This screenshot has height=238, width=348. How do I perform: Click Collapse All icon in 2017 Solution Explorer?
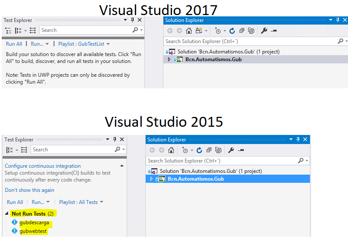(242, 31)
